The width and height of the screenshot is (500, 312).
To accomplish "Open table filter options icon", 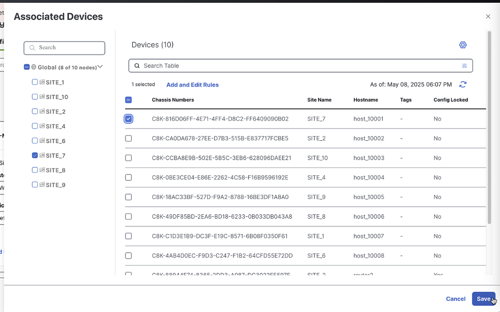I will click(465, 66).
